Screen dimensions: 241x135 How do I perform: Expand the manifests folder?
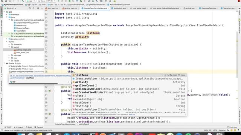click(x=7, y=15)
